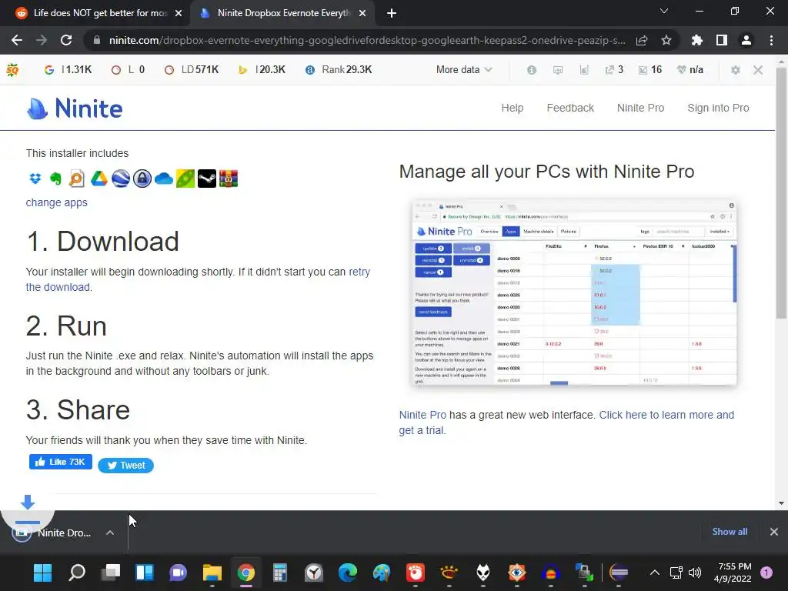Open Microsoft Edge from taskbar
The image size is (788, 591).
(347, 573)
